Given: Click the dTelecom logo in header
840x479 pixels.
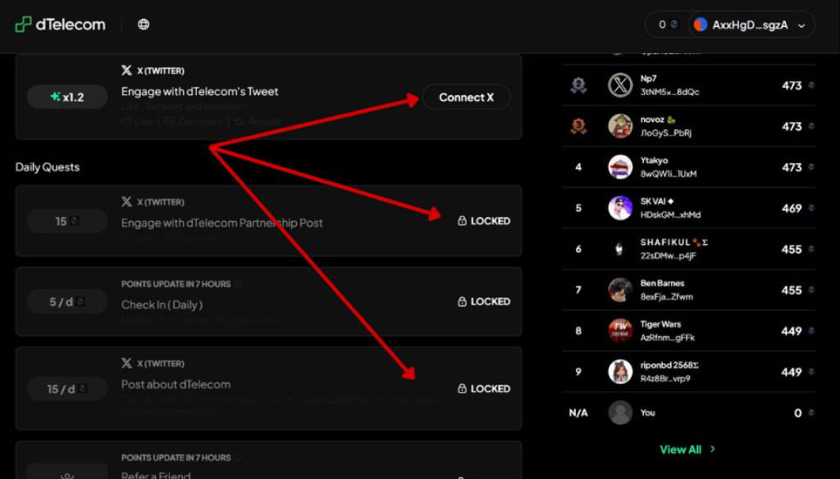Looking at the screenshot, I should coord(60,25).
